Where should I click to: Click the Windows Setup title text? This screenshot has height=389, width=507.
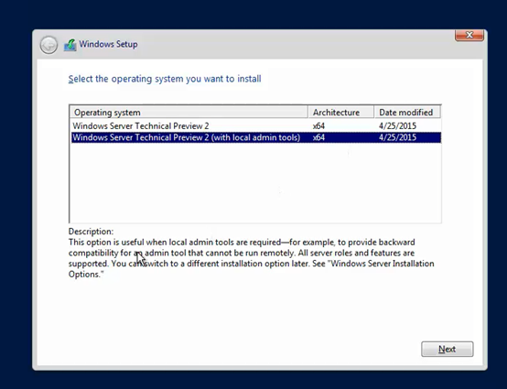[x=108, y=44]
